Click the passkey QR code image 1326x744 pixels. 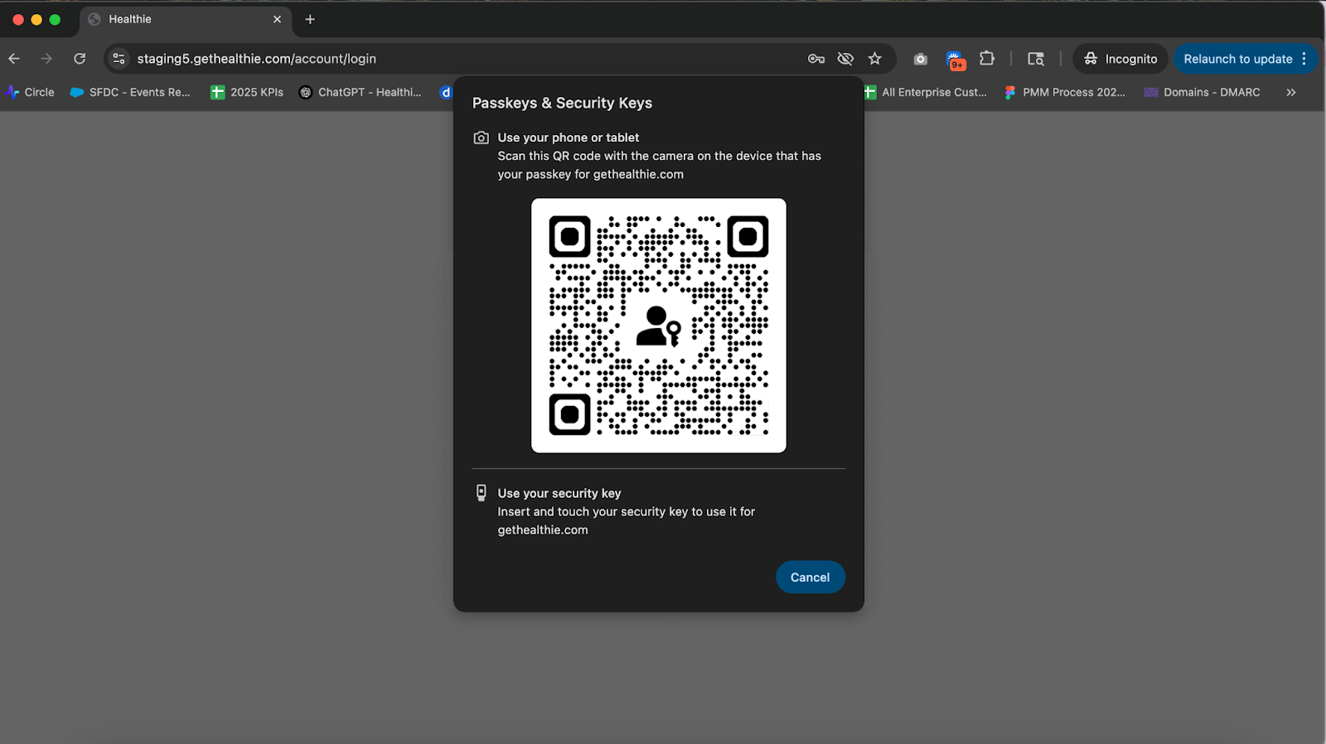(659, 326)
